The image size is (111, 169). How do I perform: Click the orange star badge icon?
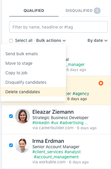(x=101, y=83)
